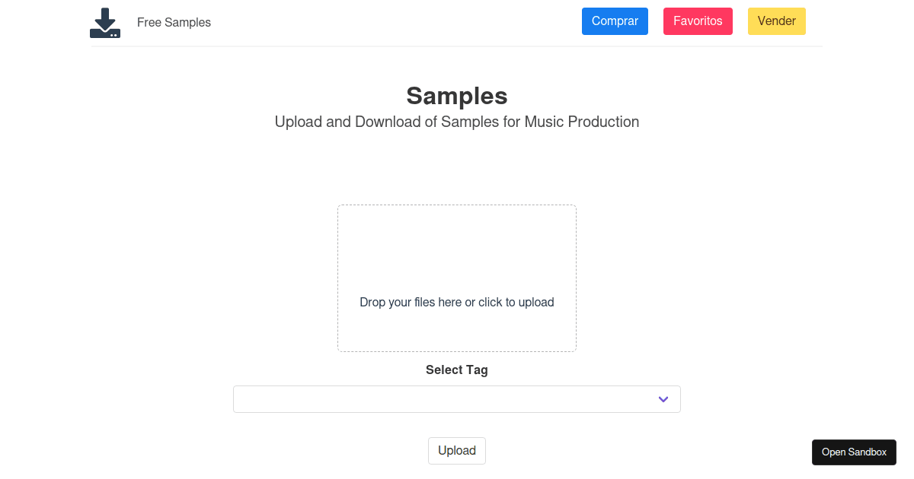The image size is (914, 479).
Task: Click the Select Tag label
Action: point(457,370)
